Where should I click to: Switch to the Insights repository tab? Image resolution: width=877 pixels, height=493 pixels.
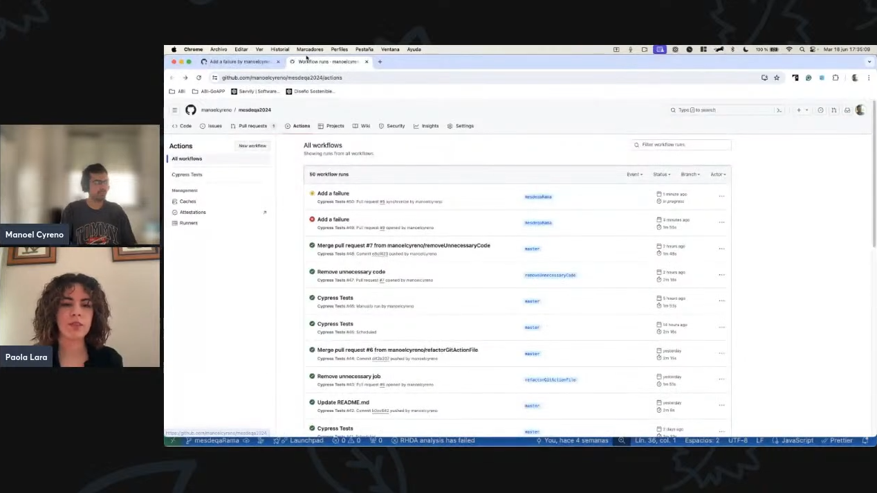426,126
